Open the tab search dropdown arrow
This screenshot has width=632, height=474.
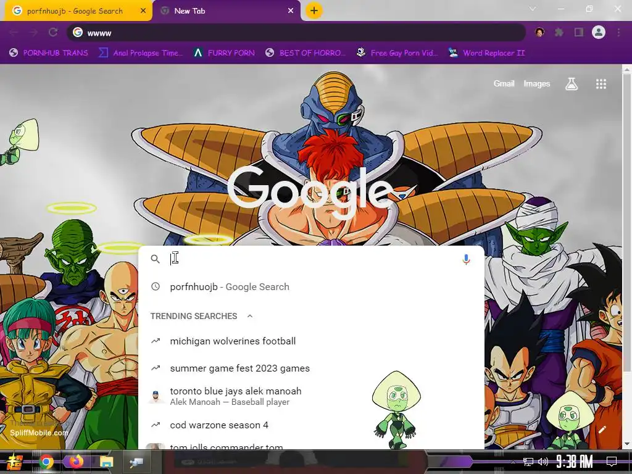coord(533,9)
